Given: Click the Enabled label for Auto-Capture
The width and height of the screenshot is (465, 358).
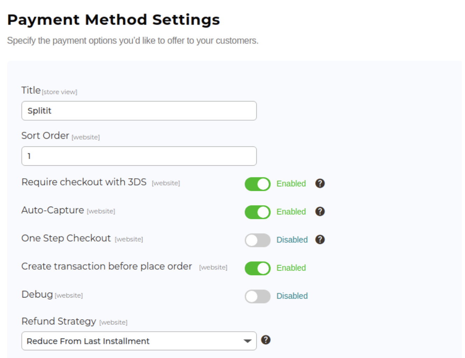Looking at the screenshot, I should pos(291,212).
